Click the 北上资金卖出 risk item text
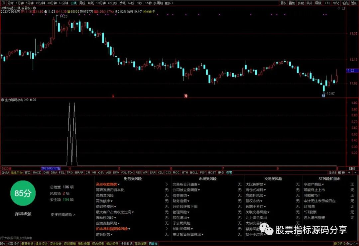The width and height of the screenshot is (359, 246). 256,218
